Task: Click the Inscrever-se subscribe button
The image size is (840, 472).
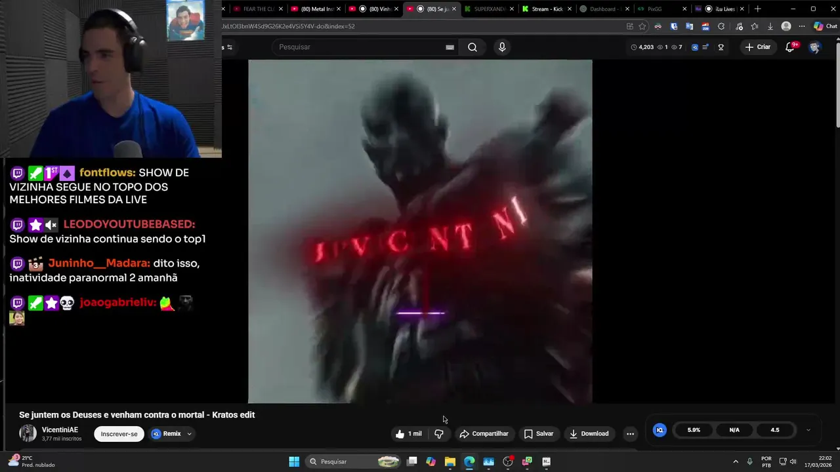Action: point(119,434)
